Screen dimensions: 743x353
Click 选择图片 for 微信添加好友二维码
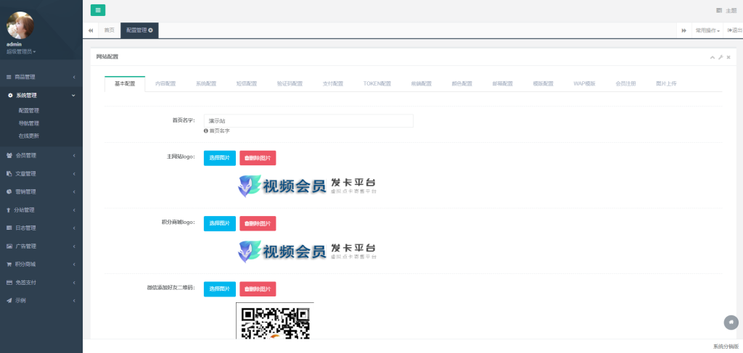(220, 289)
